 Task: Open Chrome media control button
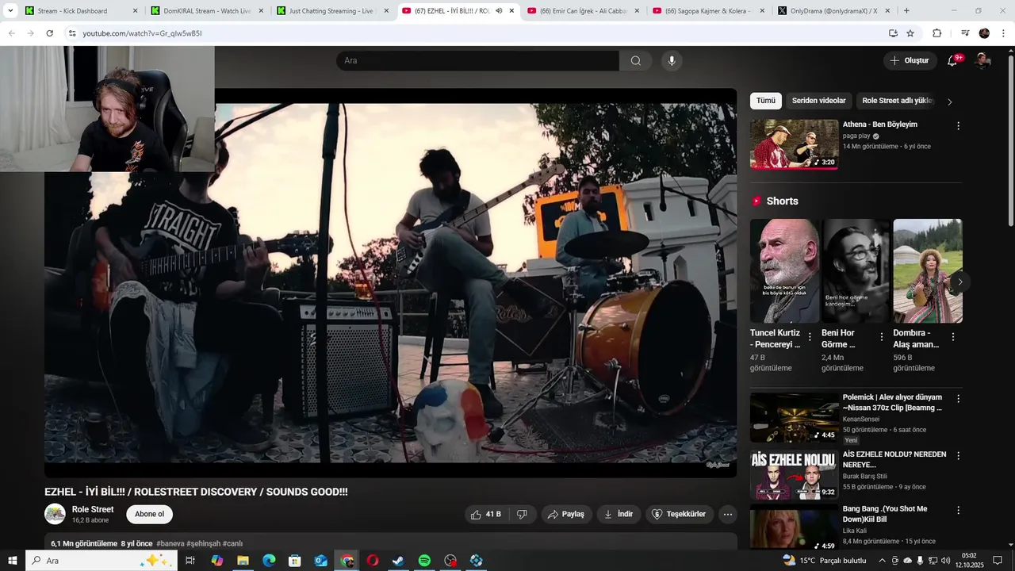965,33
